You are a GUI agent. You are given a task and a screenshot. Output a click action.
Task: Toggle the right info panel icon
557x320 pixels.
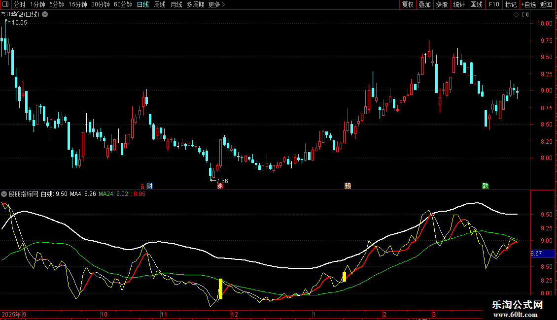525,15
